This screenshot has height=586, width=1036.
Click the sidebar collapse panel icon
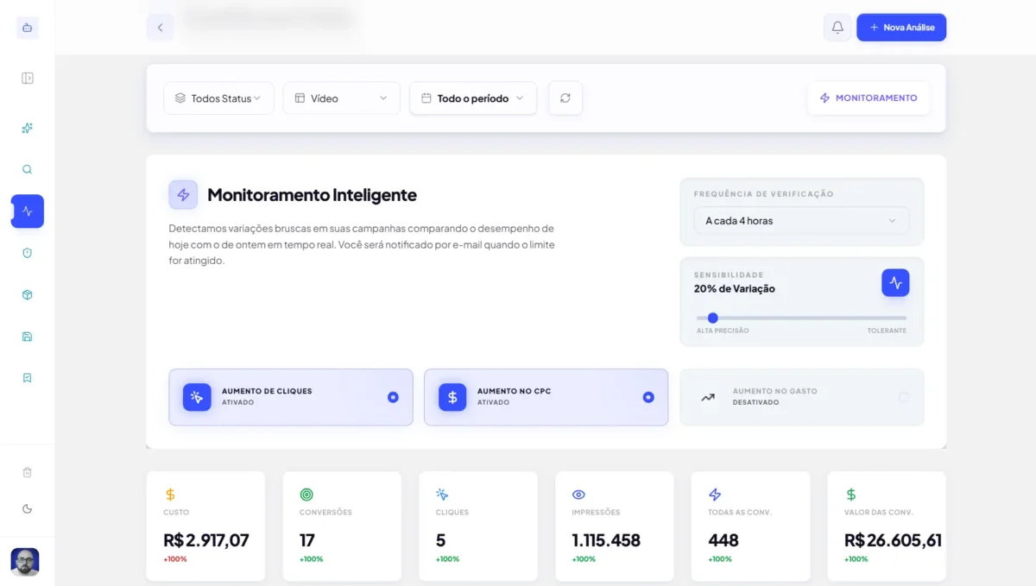pyautogui.click(x=28, y=79)
